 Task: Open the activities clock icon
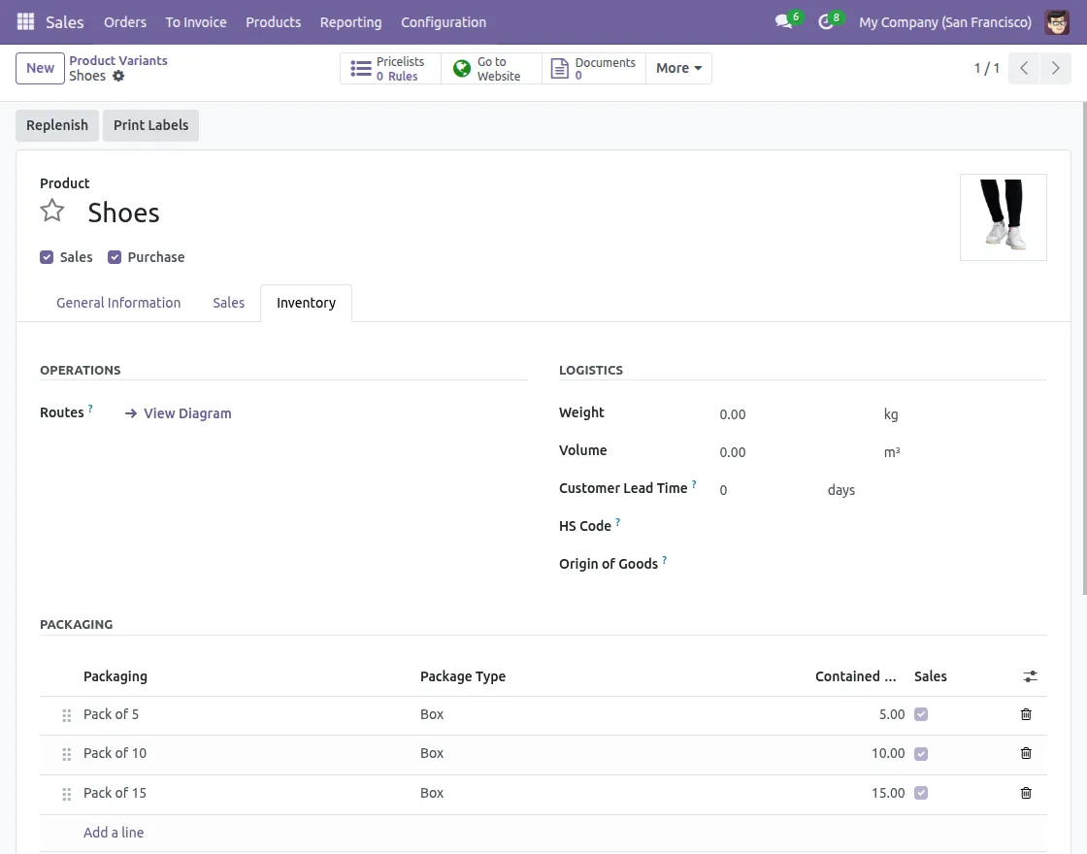pyautogui.click(x=826, y=21)
